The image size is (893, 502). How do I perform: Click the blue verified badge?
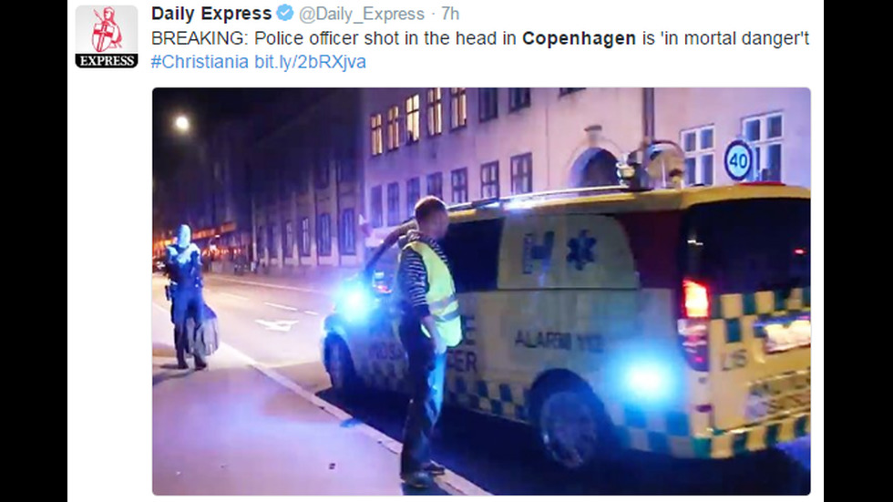(x=285, y=13)
